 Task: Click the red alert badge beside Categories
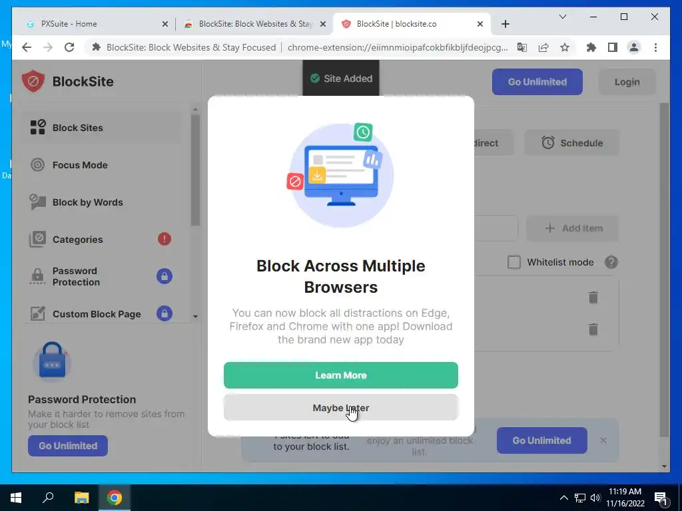[165, 239]
